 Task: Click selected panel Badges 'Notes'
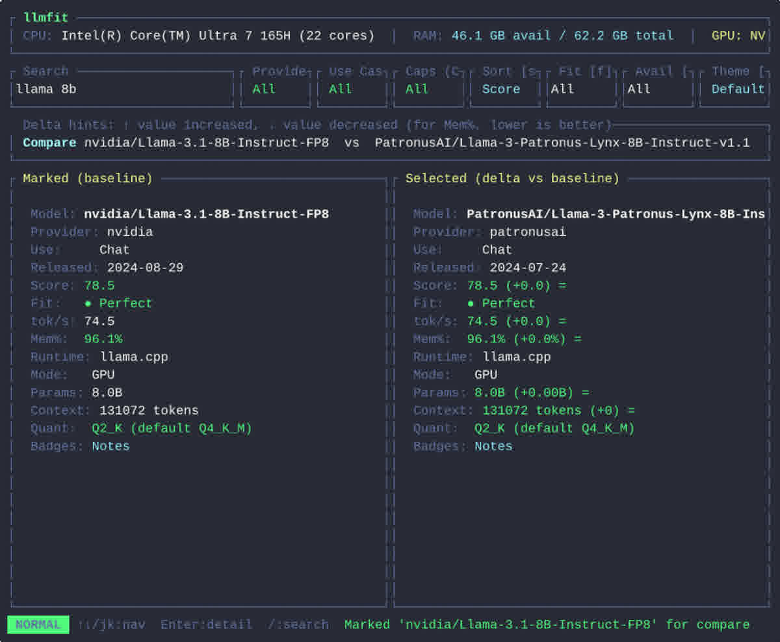tap(493, 446)
